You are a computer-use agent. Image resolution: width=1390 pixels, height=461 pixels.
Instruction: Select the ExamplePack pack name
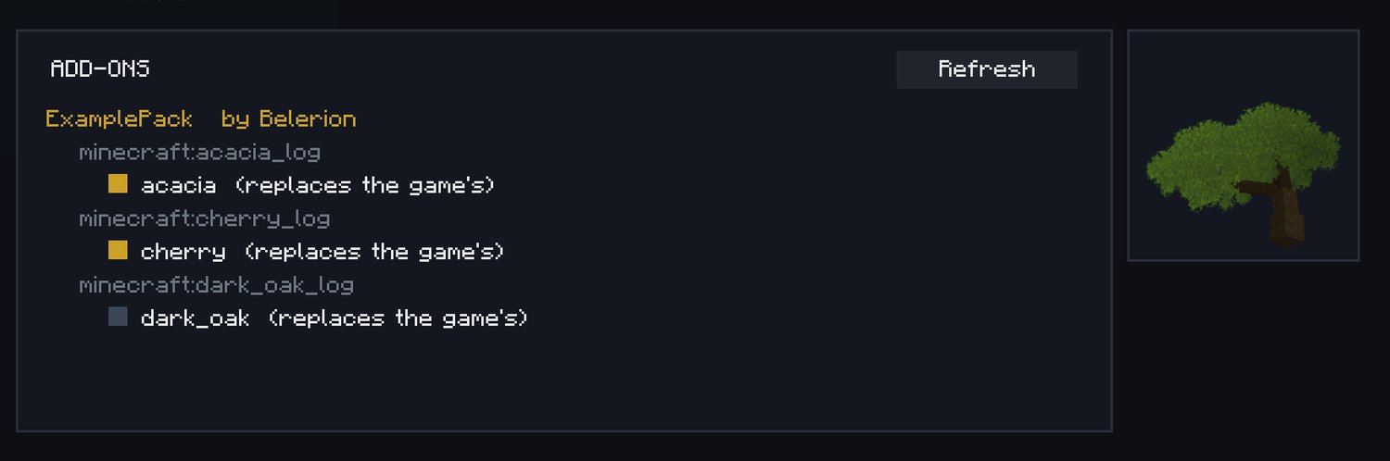pos(120,118)
